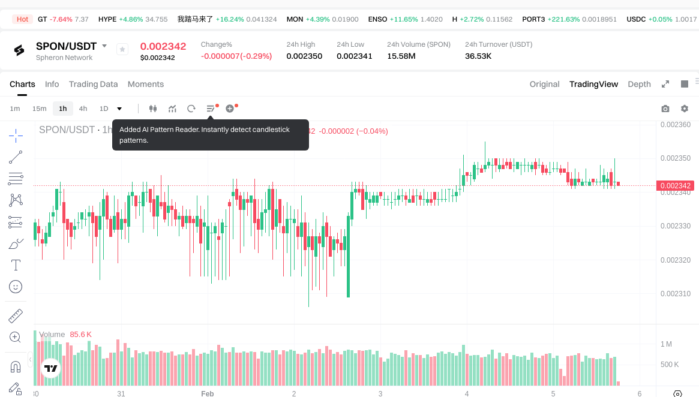The height and width of the screenshot is (397, 699).
Task: Select the trend line drawing tool
Action: [16, 157]
